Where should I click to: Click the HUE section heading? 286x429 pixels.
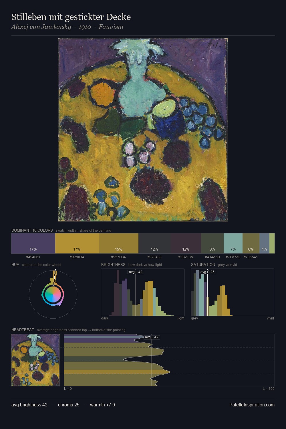15,265
